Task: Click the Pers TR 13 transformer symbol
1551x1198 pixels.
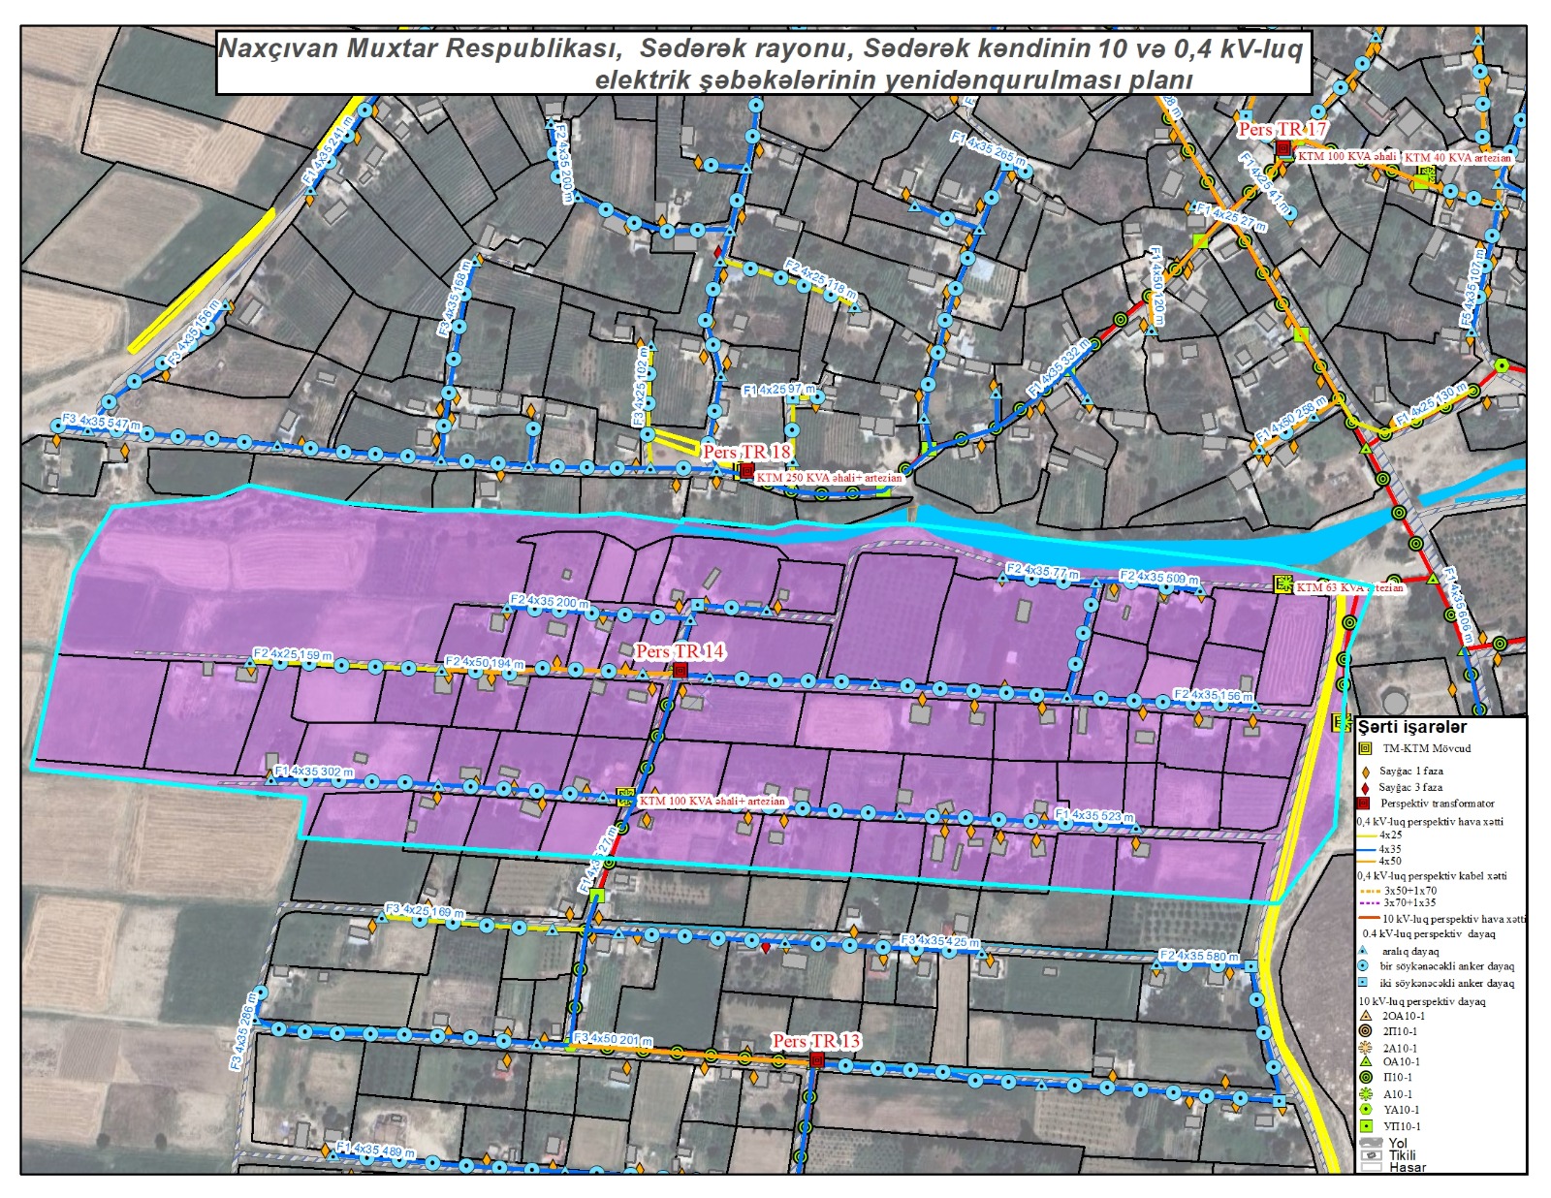Action: coord(816,1059)
